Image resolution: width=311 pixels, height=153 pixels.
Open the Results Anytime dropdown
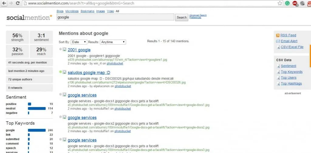click(113, 42)
